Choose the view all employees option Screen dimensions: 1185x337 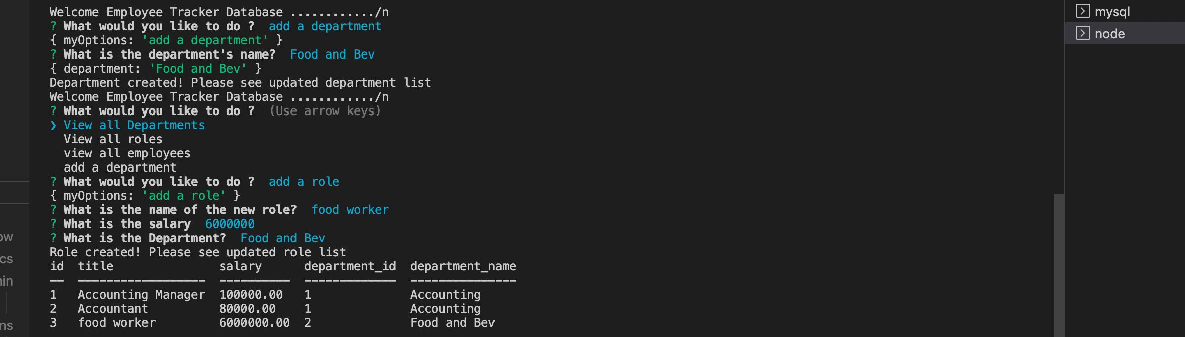[x=127, y=153]
